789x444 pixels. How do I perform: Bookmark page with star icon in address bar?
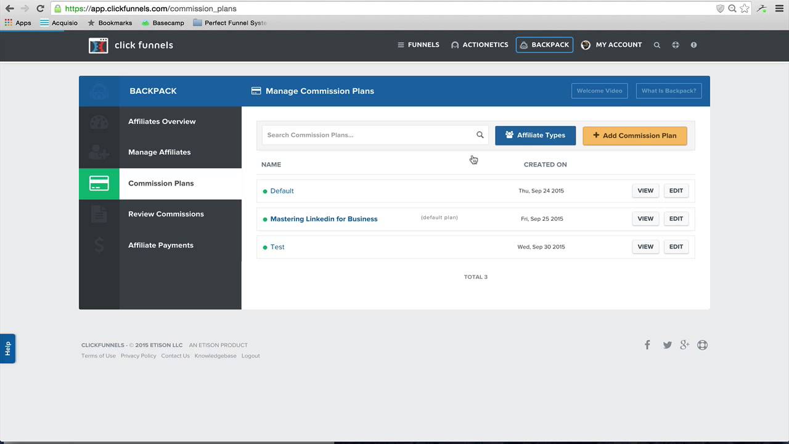(x=744, y=9)
